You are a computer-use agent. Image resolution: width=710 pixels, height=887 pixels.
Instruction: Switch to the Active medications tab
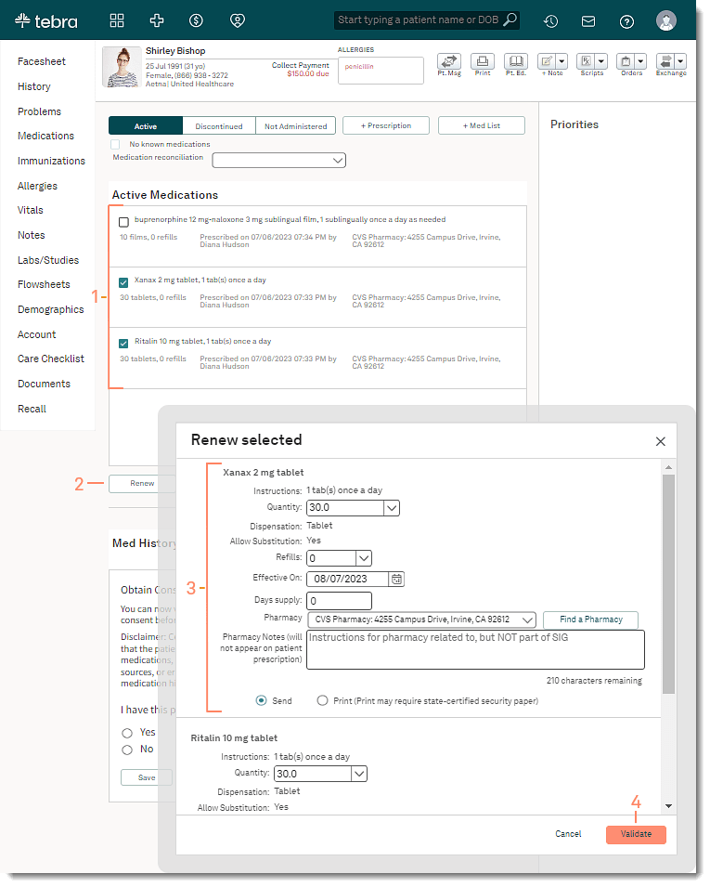click(x=146, y=126)
